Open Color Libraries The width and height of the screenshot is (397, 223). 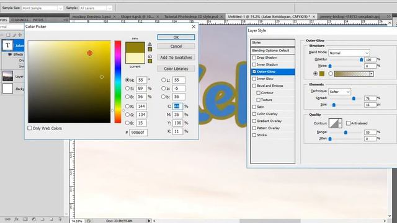(176, 69)
